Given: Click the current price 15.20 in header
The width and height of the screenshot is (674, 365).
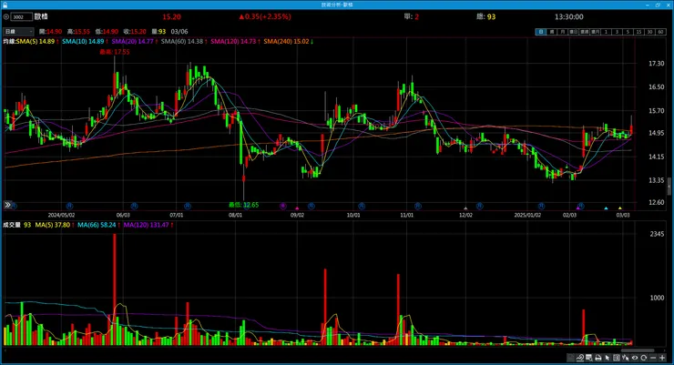Looking at the screenshot, I should click(171, 16).
